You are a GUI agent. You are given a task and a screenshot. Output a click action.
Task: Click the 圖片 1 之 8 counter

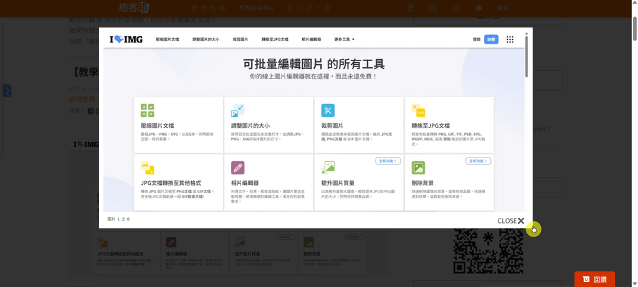click(x=118, y=219)
